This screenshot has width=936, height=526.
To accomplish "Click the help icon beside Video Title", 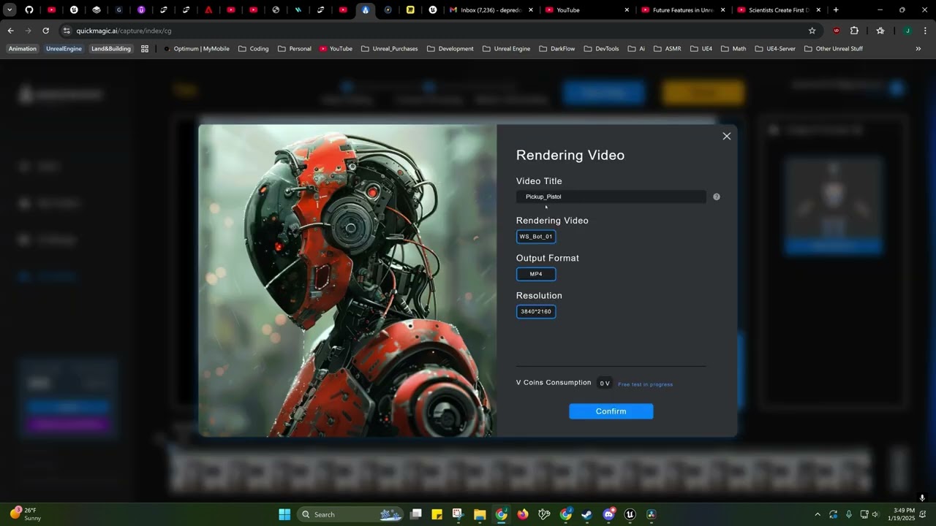I will click(717, 197).
